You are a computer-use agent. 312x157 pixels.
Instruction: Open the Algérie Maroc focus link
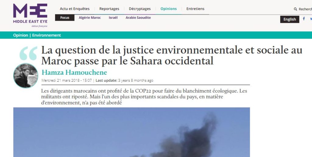click(90, 17)
